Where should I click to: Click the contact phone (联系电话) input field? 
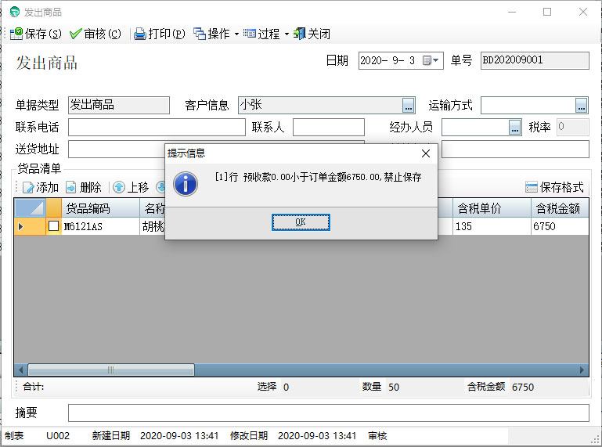pyautogui.click(x=157, y=127)
